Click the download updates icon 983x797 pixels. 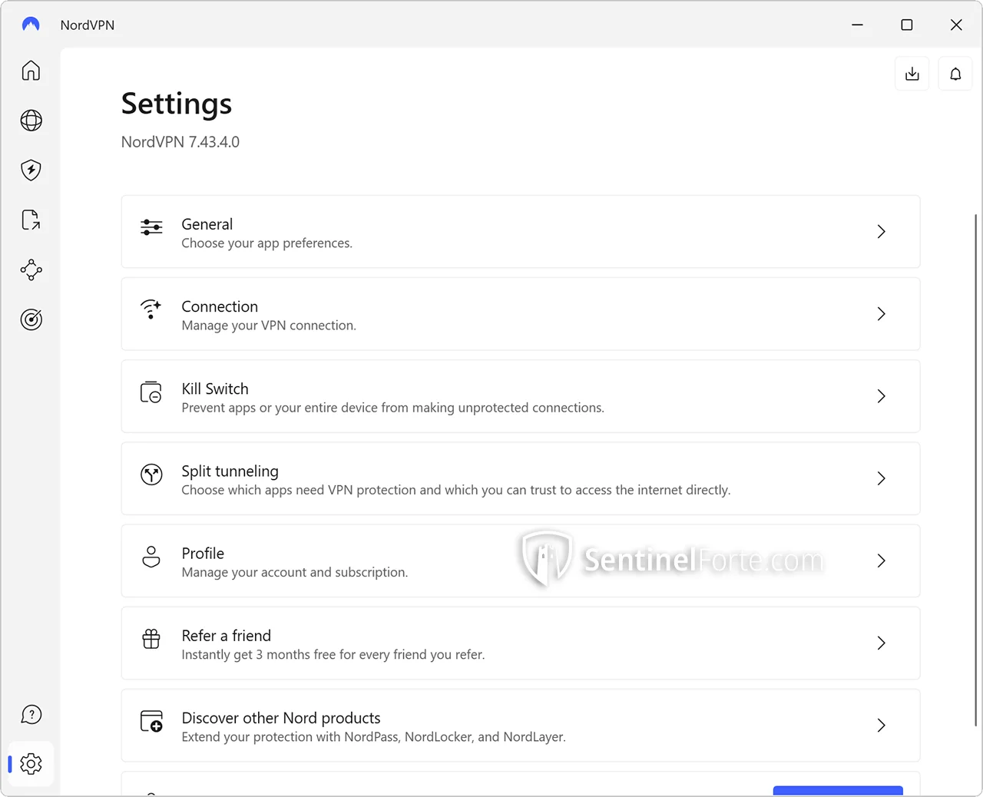(912, 74)
